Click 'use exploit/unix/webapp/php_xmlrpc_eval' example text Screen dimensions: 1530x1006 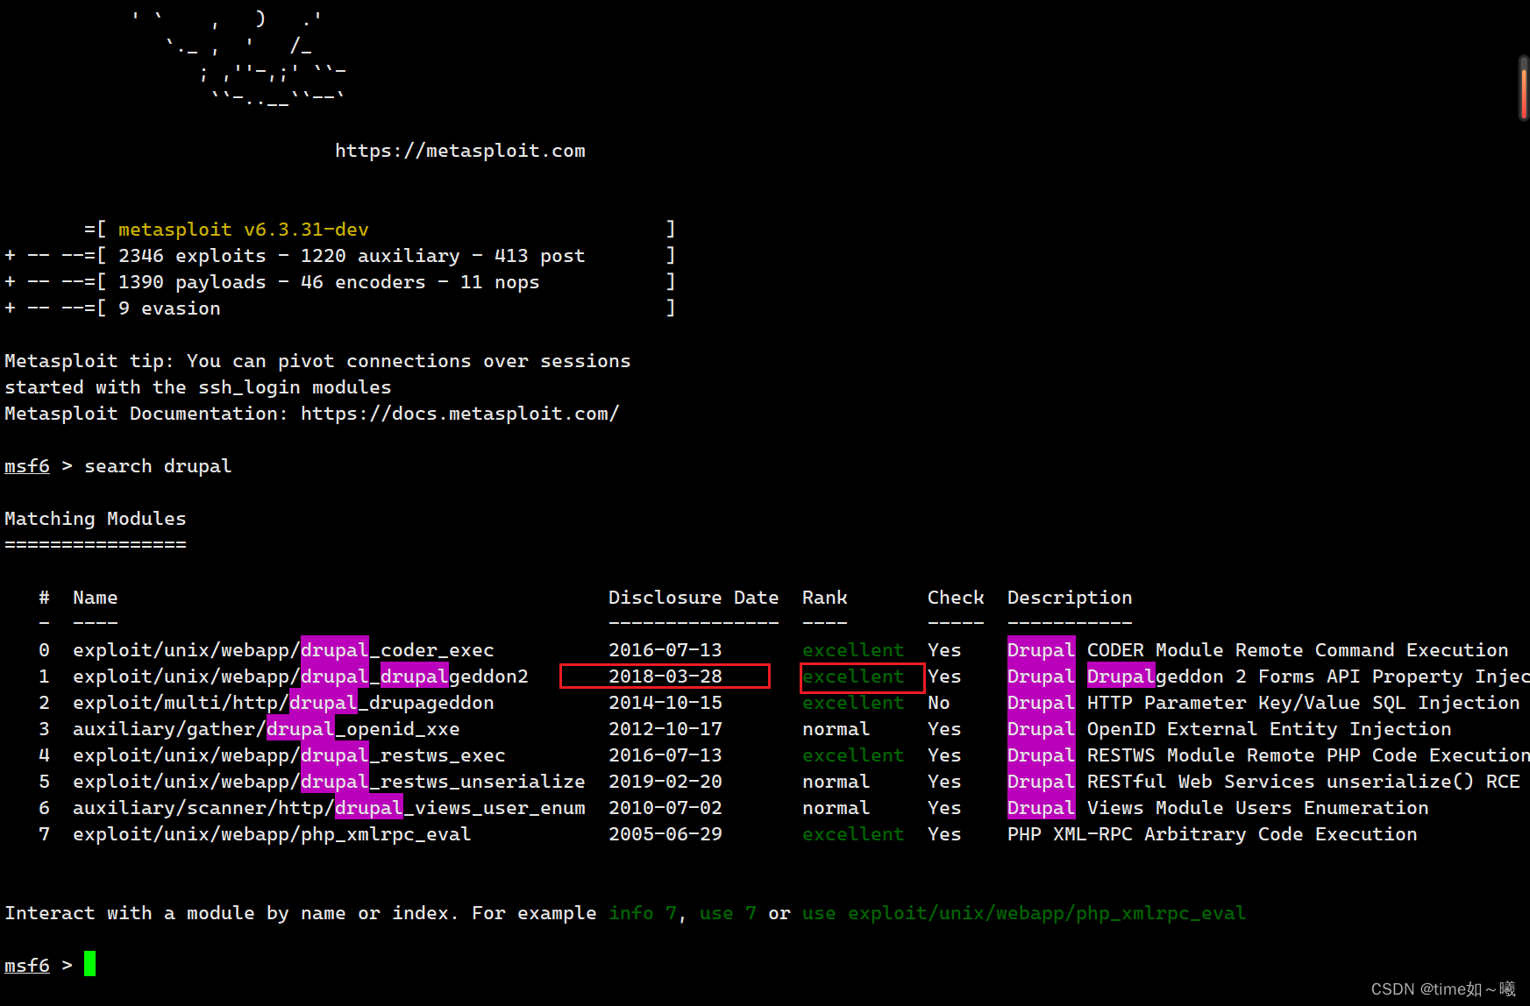pyautogui.click(x=1024, y=913)
